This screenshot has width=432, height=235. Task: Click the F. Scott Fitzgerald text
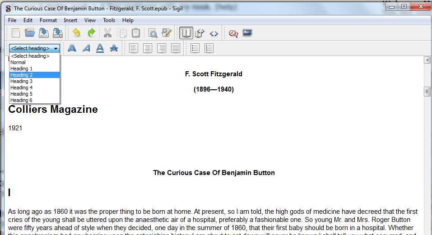click(214, 74)
